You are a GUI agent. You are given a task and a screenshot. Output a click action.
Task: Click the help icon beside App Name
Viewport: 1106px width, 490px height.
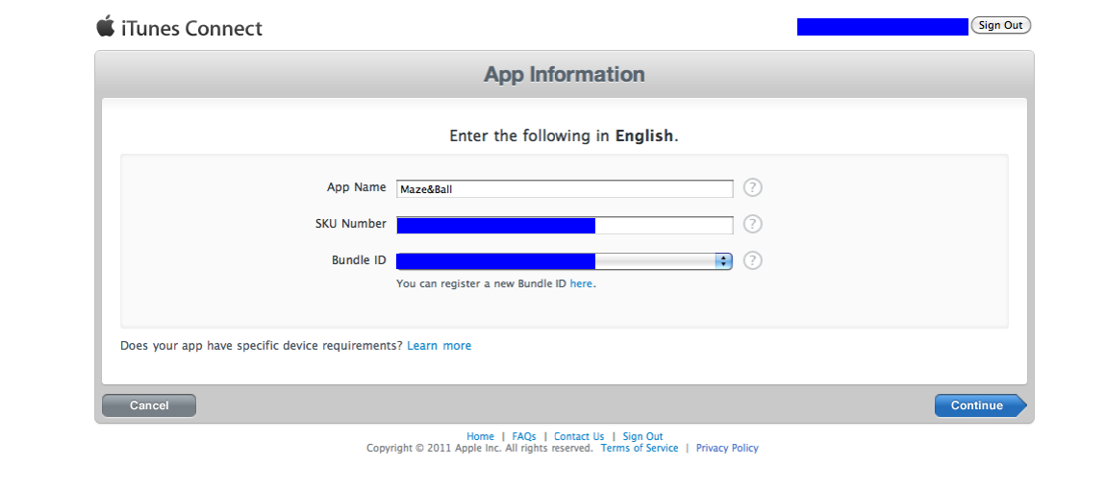click(753, 187)
